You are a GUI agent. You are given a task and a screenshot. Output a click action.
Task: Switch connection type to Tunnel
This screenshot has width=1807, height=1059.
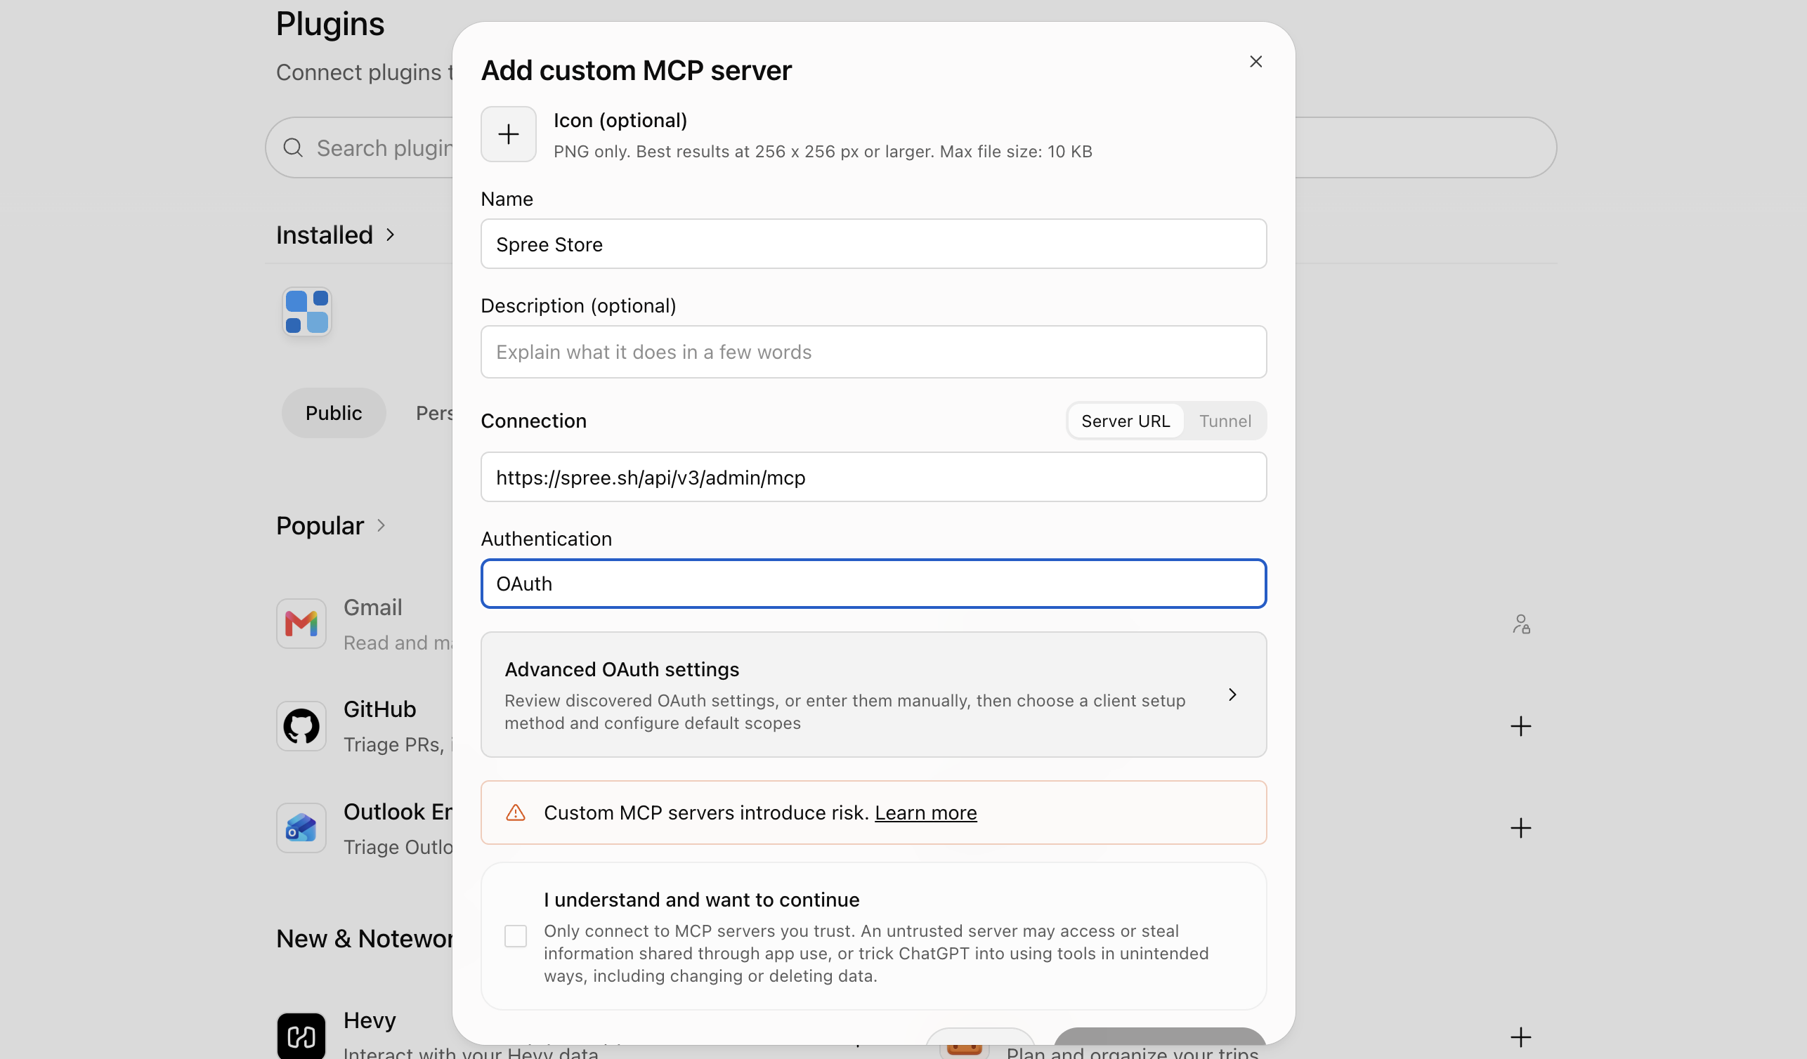pyautogui.click(x=1225, y=421)
